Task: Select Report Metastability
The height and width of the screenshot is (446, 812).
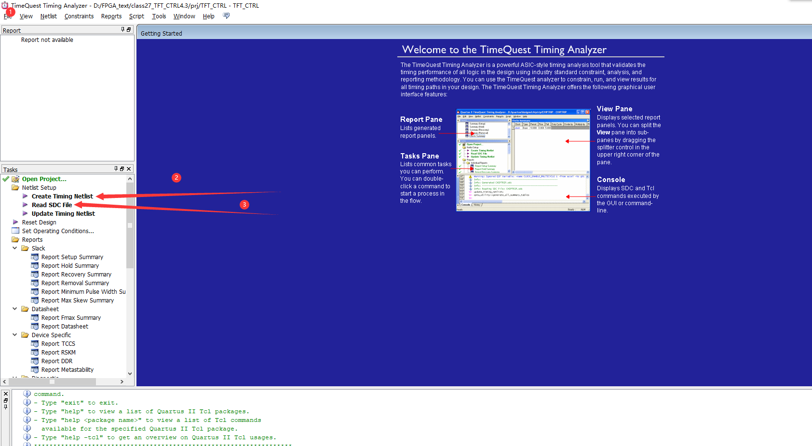Action: pyautogui.click(x=68, y=370)
